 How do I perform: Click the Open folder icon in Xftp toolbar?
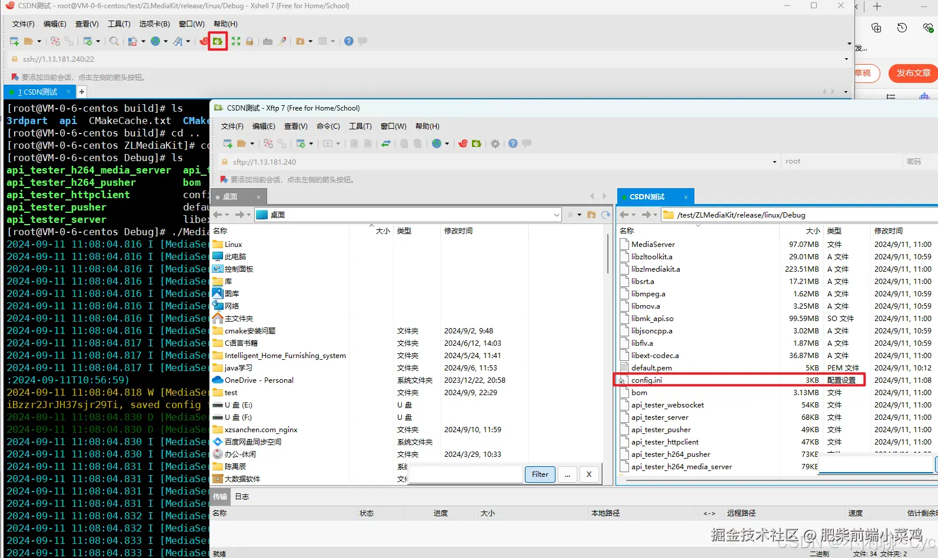coord(241,143)
